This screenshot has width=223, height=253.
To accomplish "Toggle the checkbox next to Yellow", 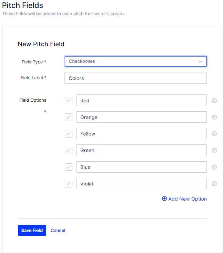I will click(69, 134).
